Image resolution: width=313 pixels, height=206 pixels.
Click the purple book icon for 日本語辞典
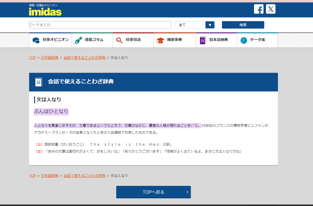[203, 40]
